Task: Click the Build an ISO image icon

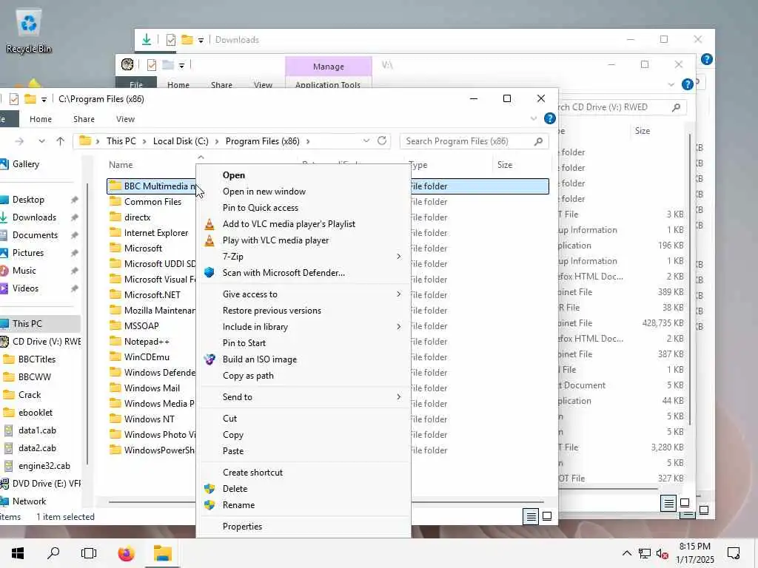Action: point(209,359)
